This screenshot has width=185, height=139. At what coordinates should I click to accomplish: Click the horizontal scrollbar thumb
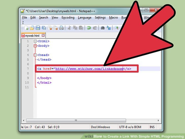coord(76,120)
